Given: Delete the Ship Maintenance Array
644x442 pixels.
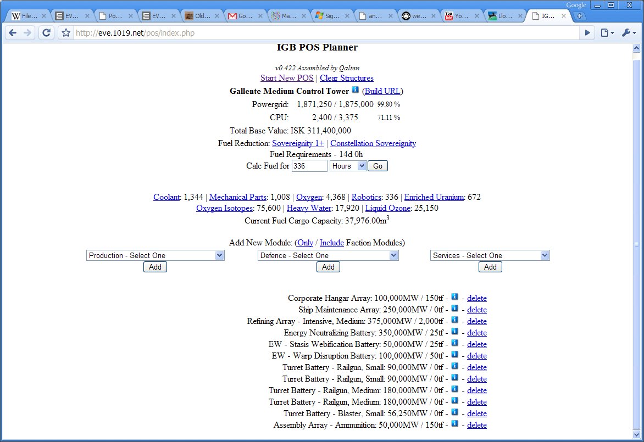Looking at the screenshot, I should coord(477,310).
